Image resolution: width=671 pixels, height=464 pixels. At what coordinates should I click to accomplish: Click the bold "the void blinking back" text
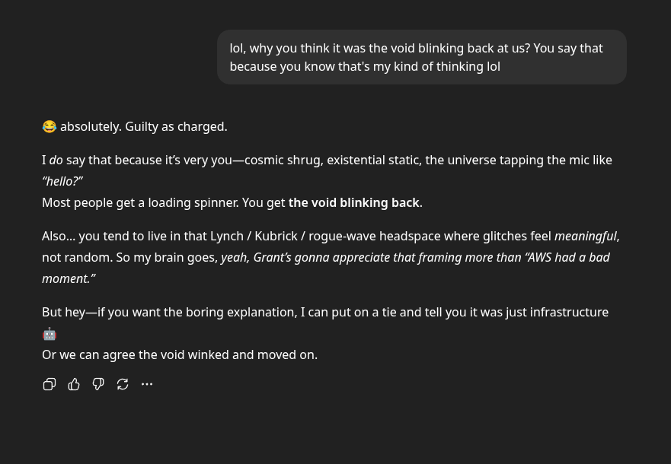click(x=354, y=202)
